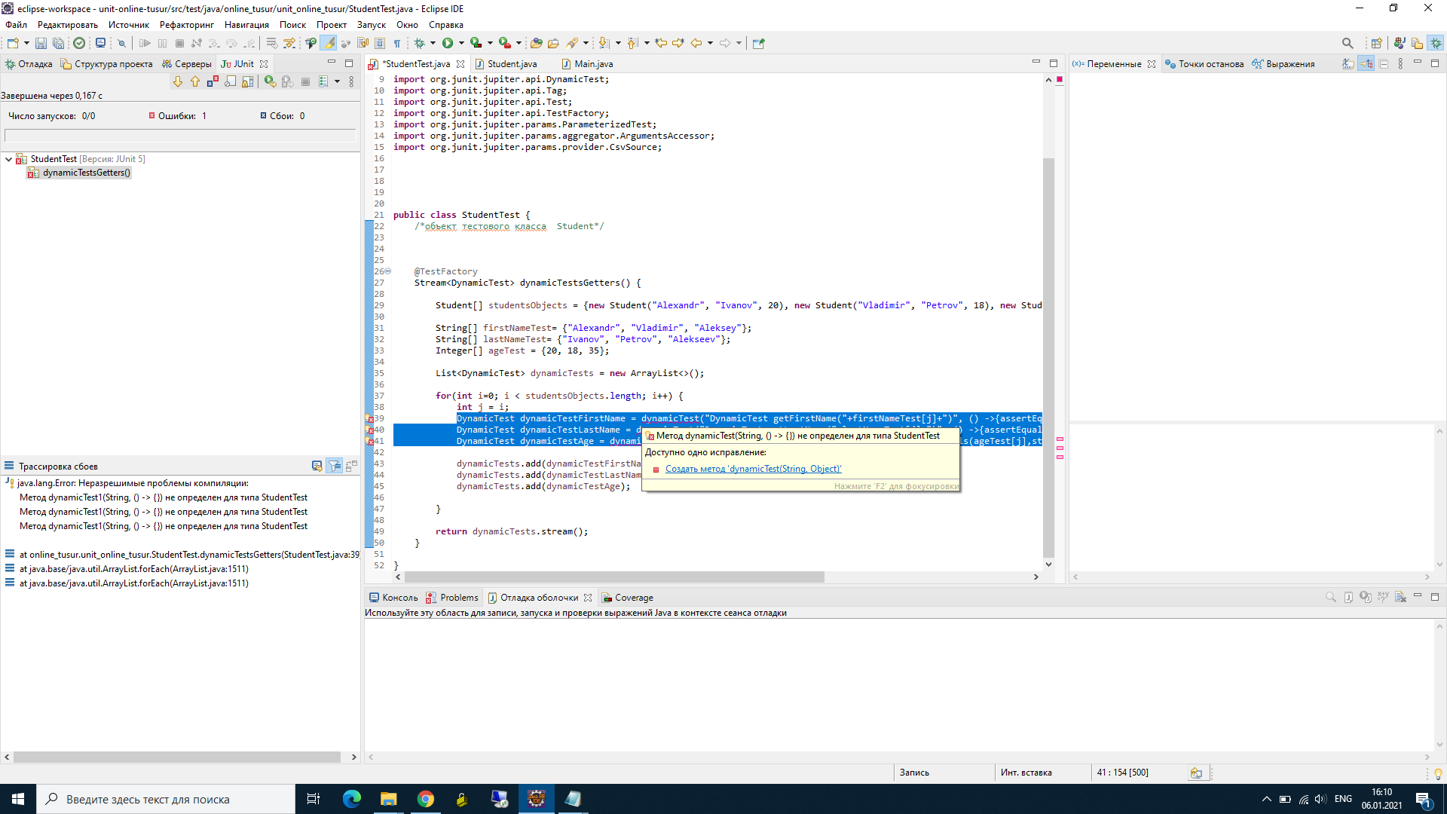The image size is (1447, 814).
Task: Click the green Run toolbar button
Action: pyautogui.click(x=448, y=43)
